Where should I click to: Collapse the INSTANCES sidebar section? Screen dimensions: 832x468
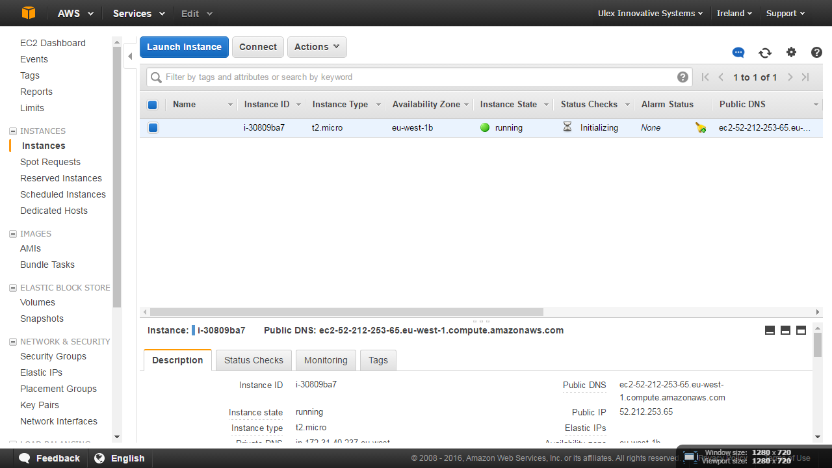[x=13, y=131]
